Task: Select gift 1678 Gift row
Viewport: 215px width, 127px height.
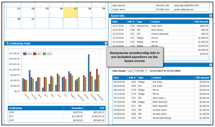Action: tap(161, 86)
